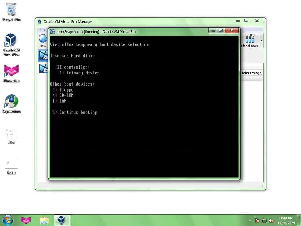
Task: Select the 'kutas' image file on desktop
Action: (11, 167)
